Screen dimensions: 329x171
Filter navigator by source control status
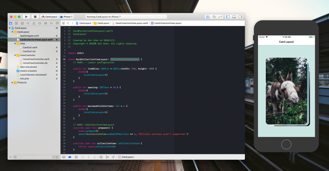coord(57,157)
